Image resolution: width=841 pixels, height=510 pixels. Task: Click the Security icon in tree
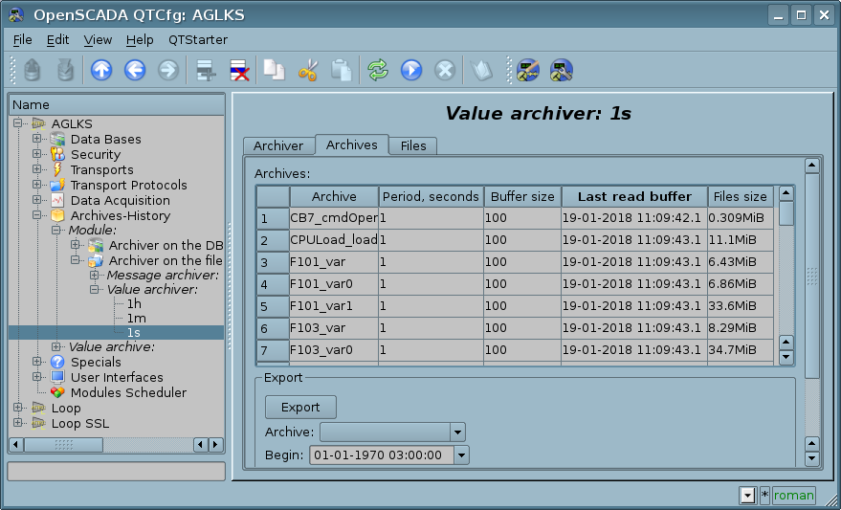[57, 155]
